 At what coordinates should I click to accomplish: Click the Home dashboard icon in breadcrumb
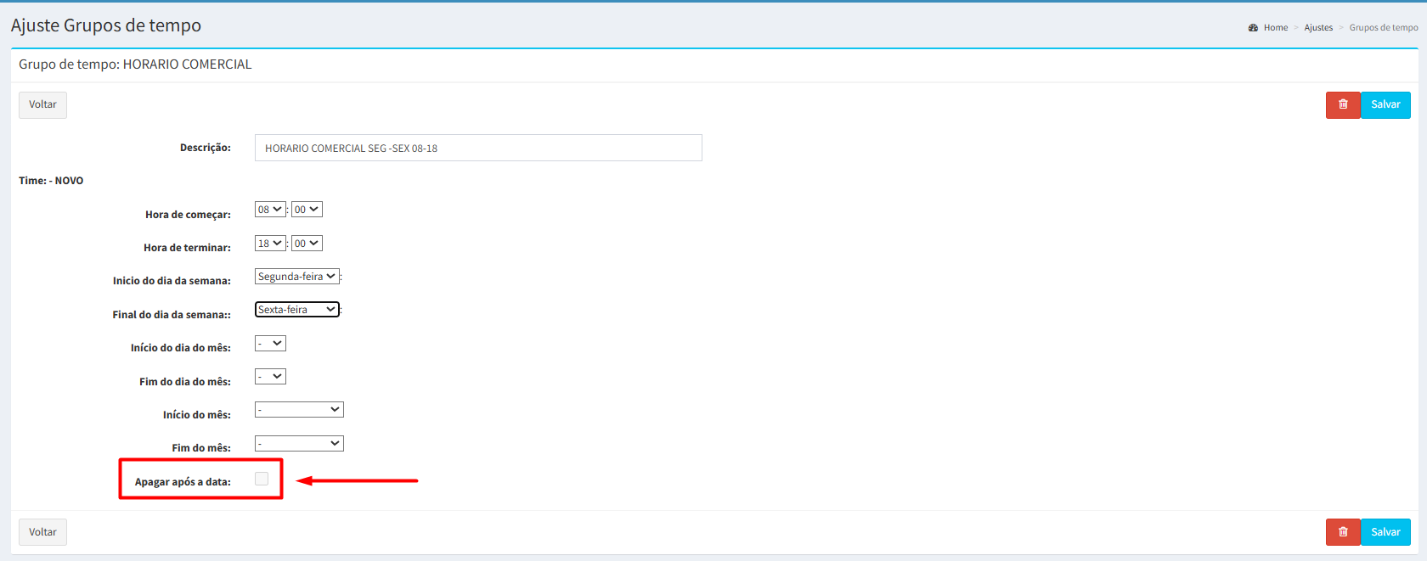(x=1253, y=28)
